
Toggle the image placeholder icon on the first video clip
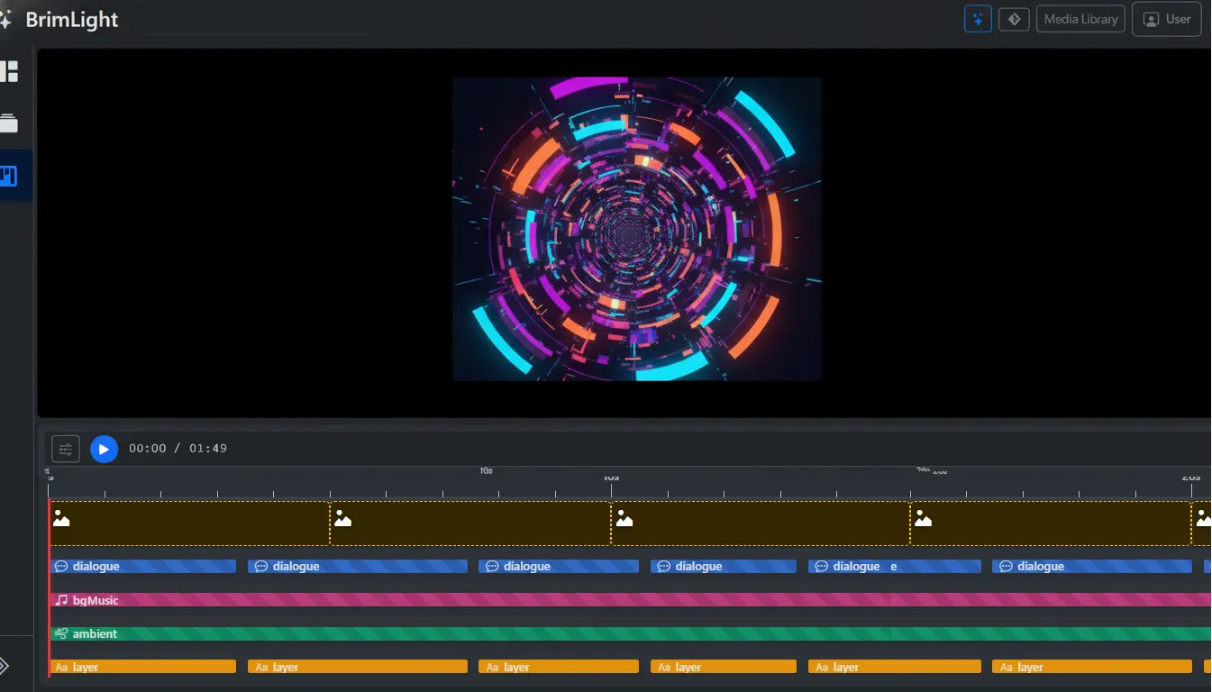(60, 516)
